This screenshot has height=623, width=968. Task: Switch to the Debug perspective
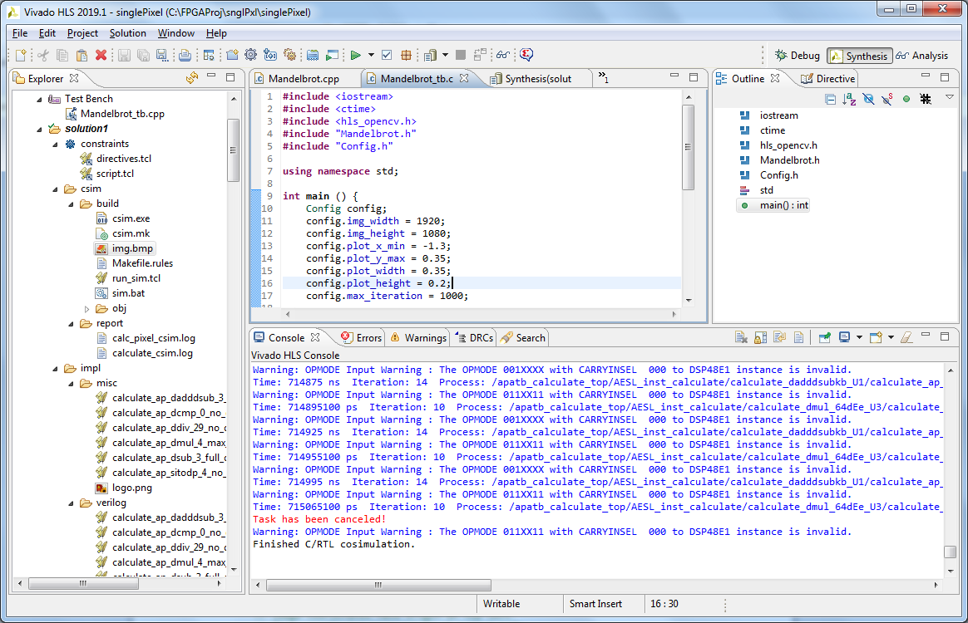coord(797,56)
